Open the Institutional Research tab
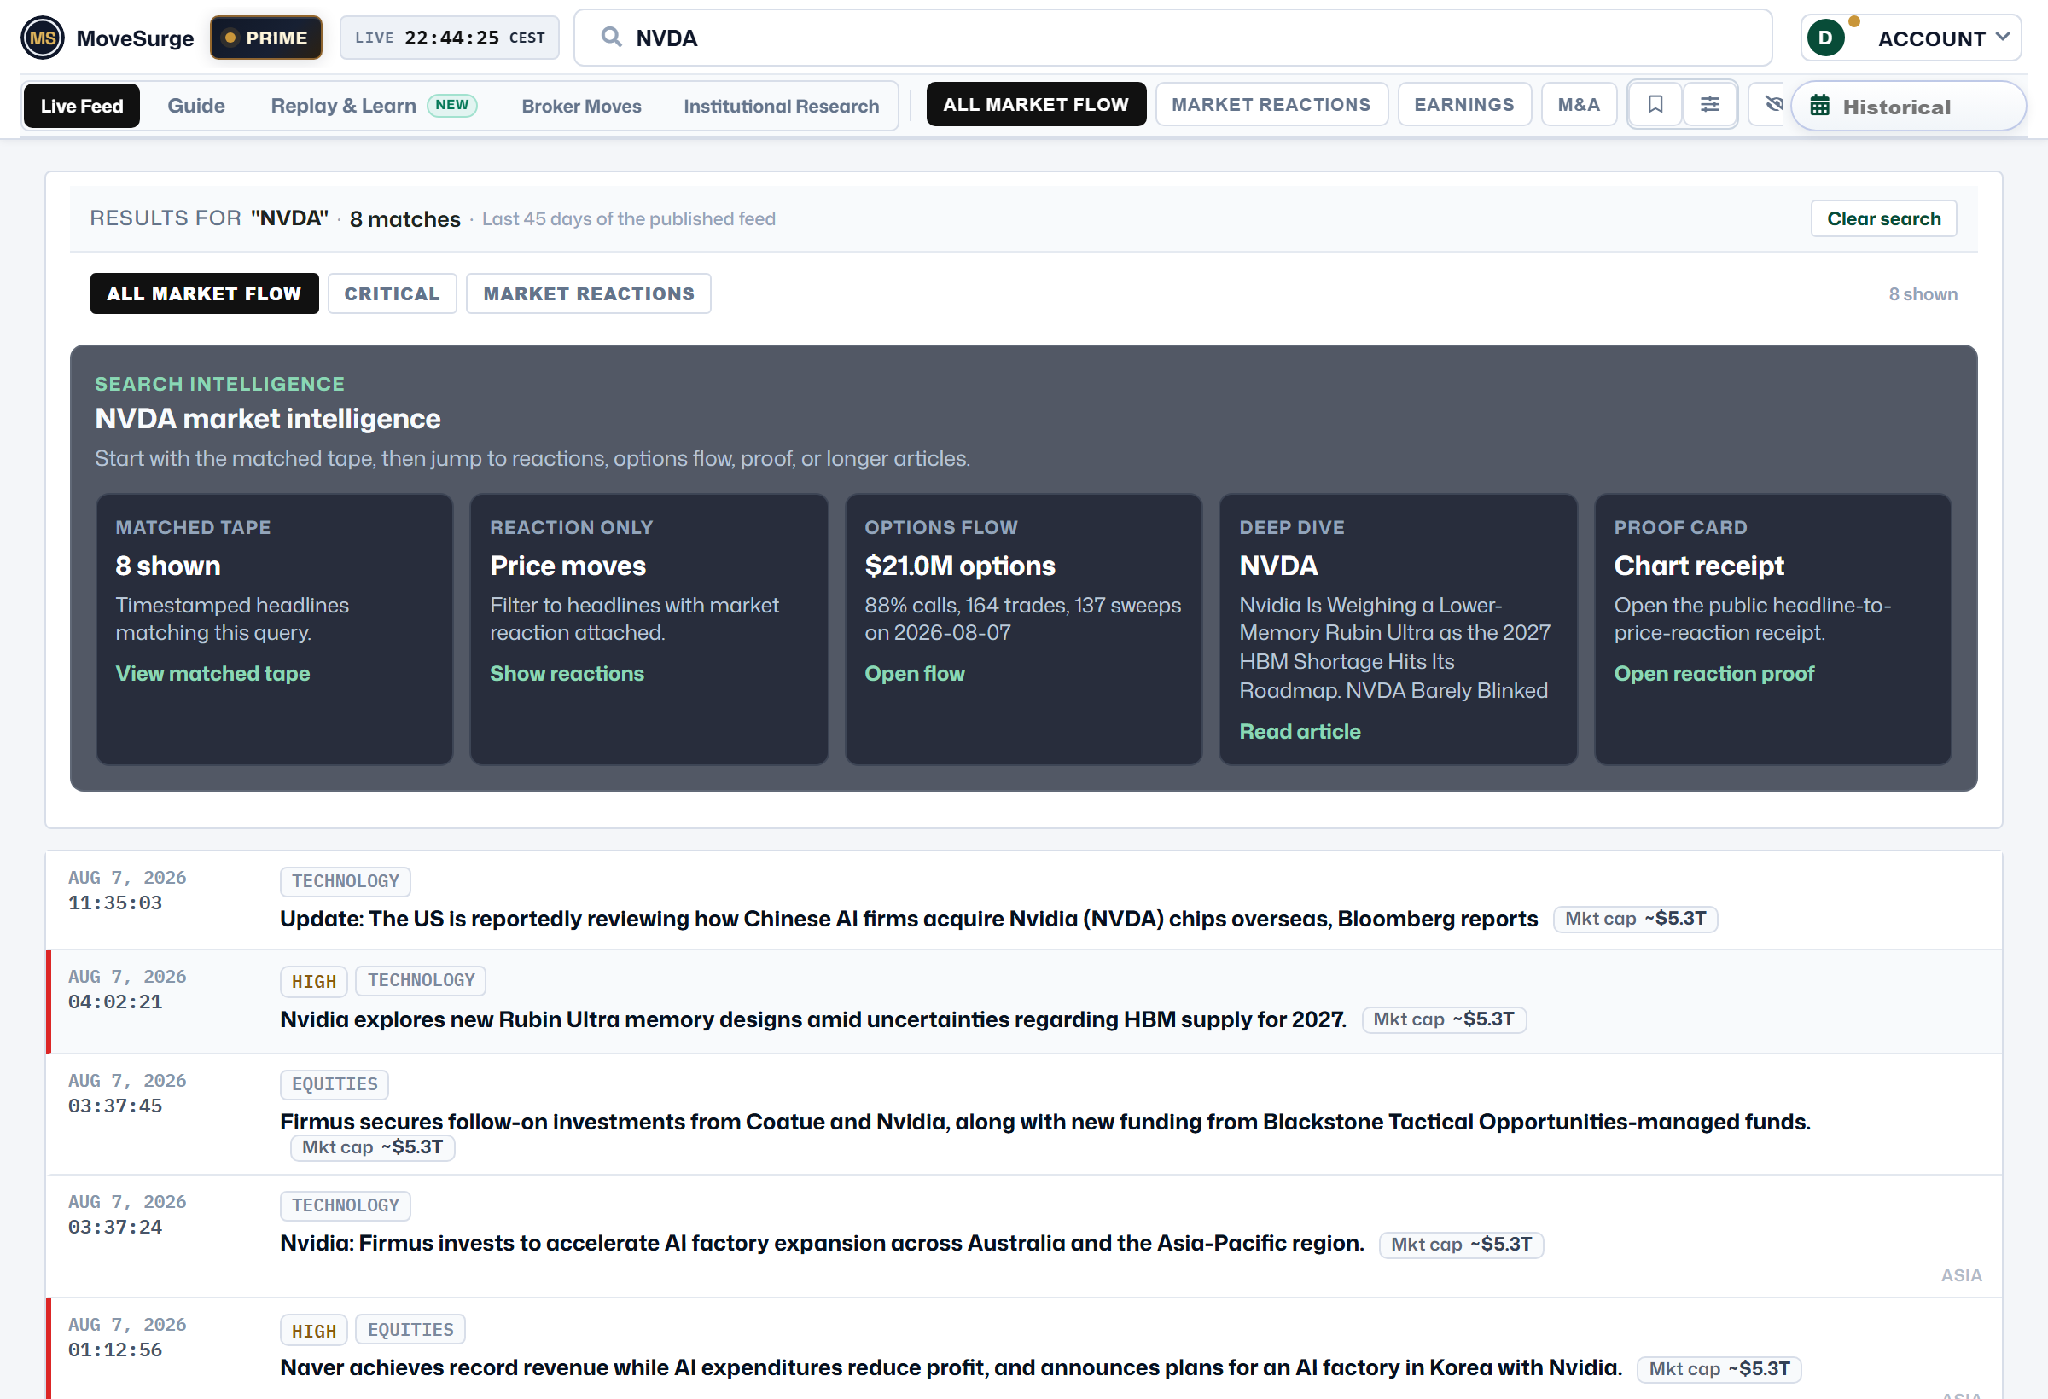This screenshot has width=2048, height=1399. [x=781, y=106]
